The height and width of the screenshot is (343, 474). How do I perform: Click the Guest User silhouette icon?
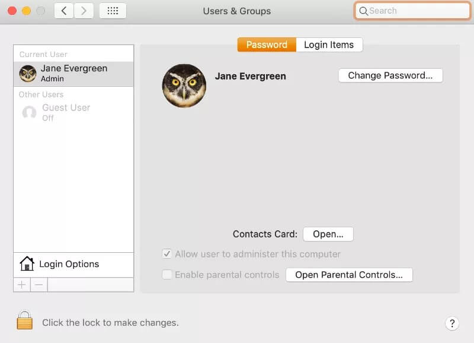click(x=29, y=112)
